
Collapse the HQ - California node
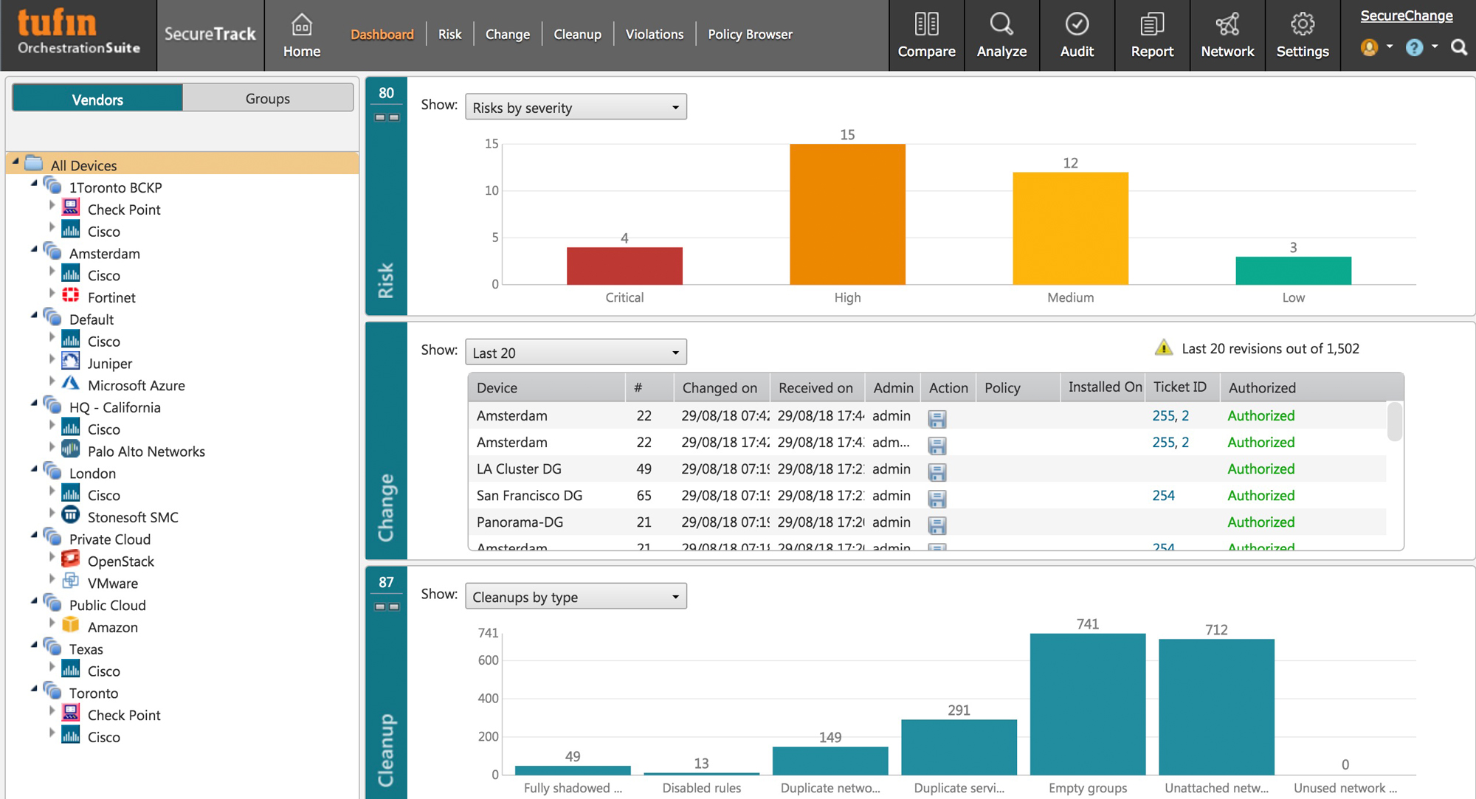click(x=34, y=403)
